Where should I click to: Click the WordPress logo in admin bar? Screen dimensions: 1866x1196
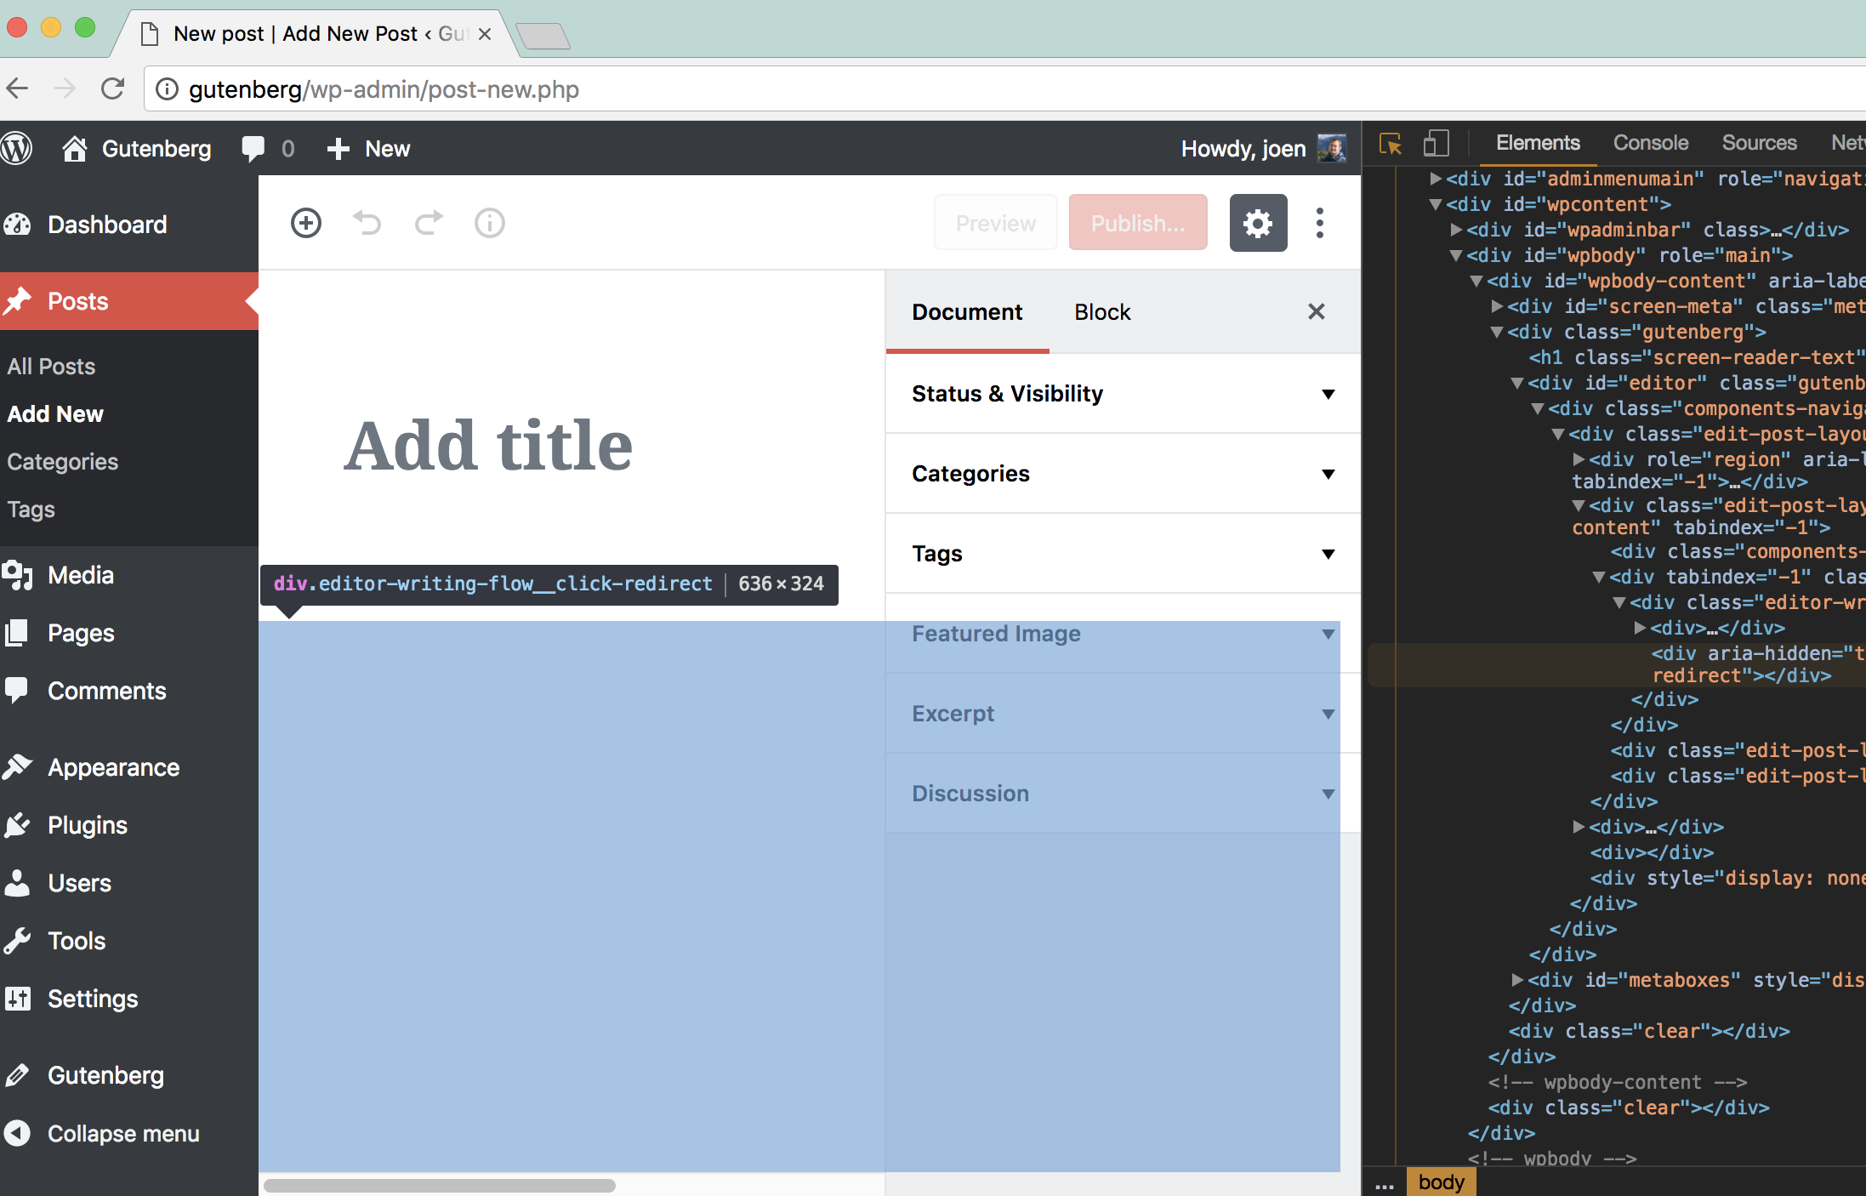pos(17,149)
